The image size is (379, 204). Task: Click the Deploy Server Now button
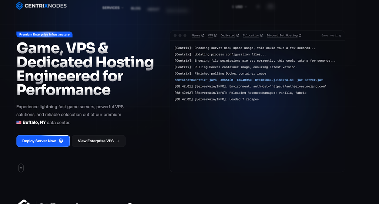(x=43, y=141)
